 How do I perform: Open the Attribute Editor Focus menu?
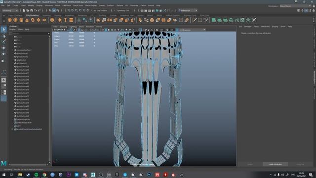pyautogui.click(x=256, y=27)
